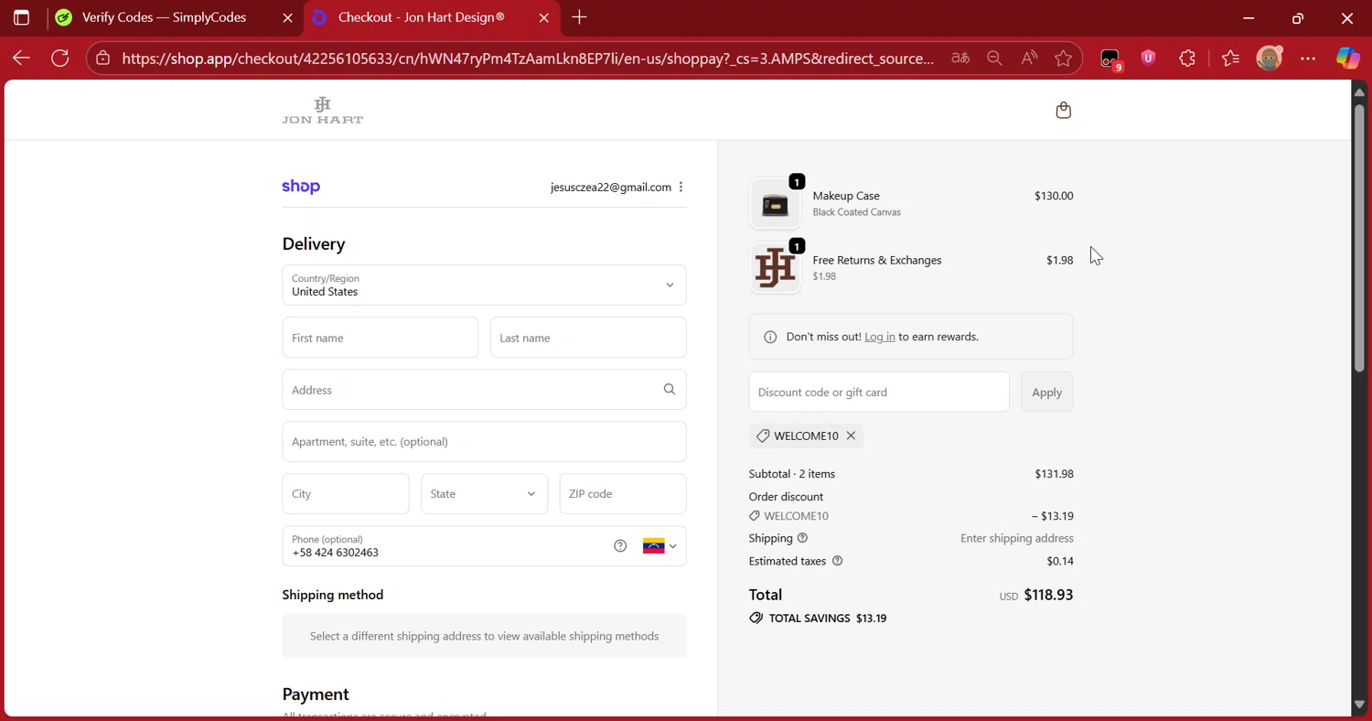Click the Estimated taxes amount $0.14
This screenshot has width=1372, height=721.
coord(1060,561)
